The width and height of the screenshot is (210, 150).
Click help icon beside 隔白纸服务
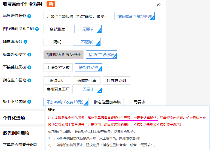(x=25, y=42)
